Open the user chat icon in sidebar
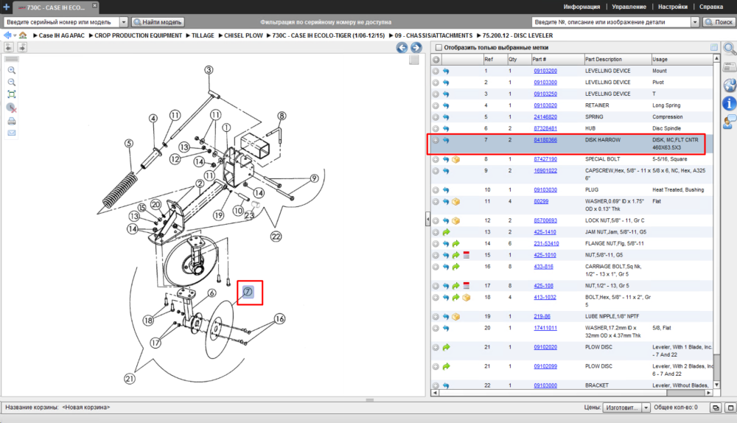Image resolution: width=737 pixels, height=423 pixels. point(730,122)
